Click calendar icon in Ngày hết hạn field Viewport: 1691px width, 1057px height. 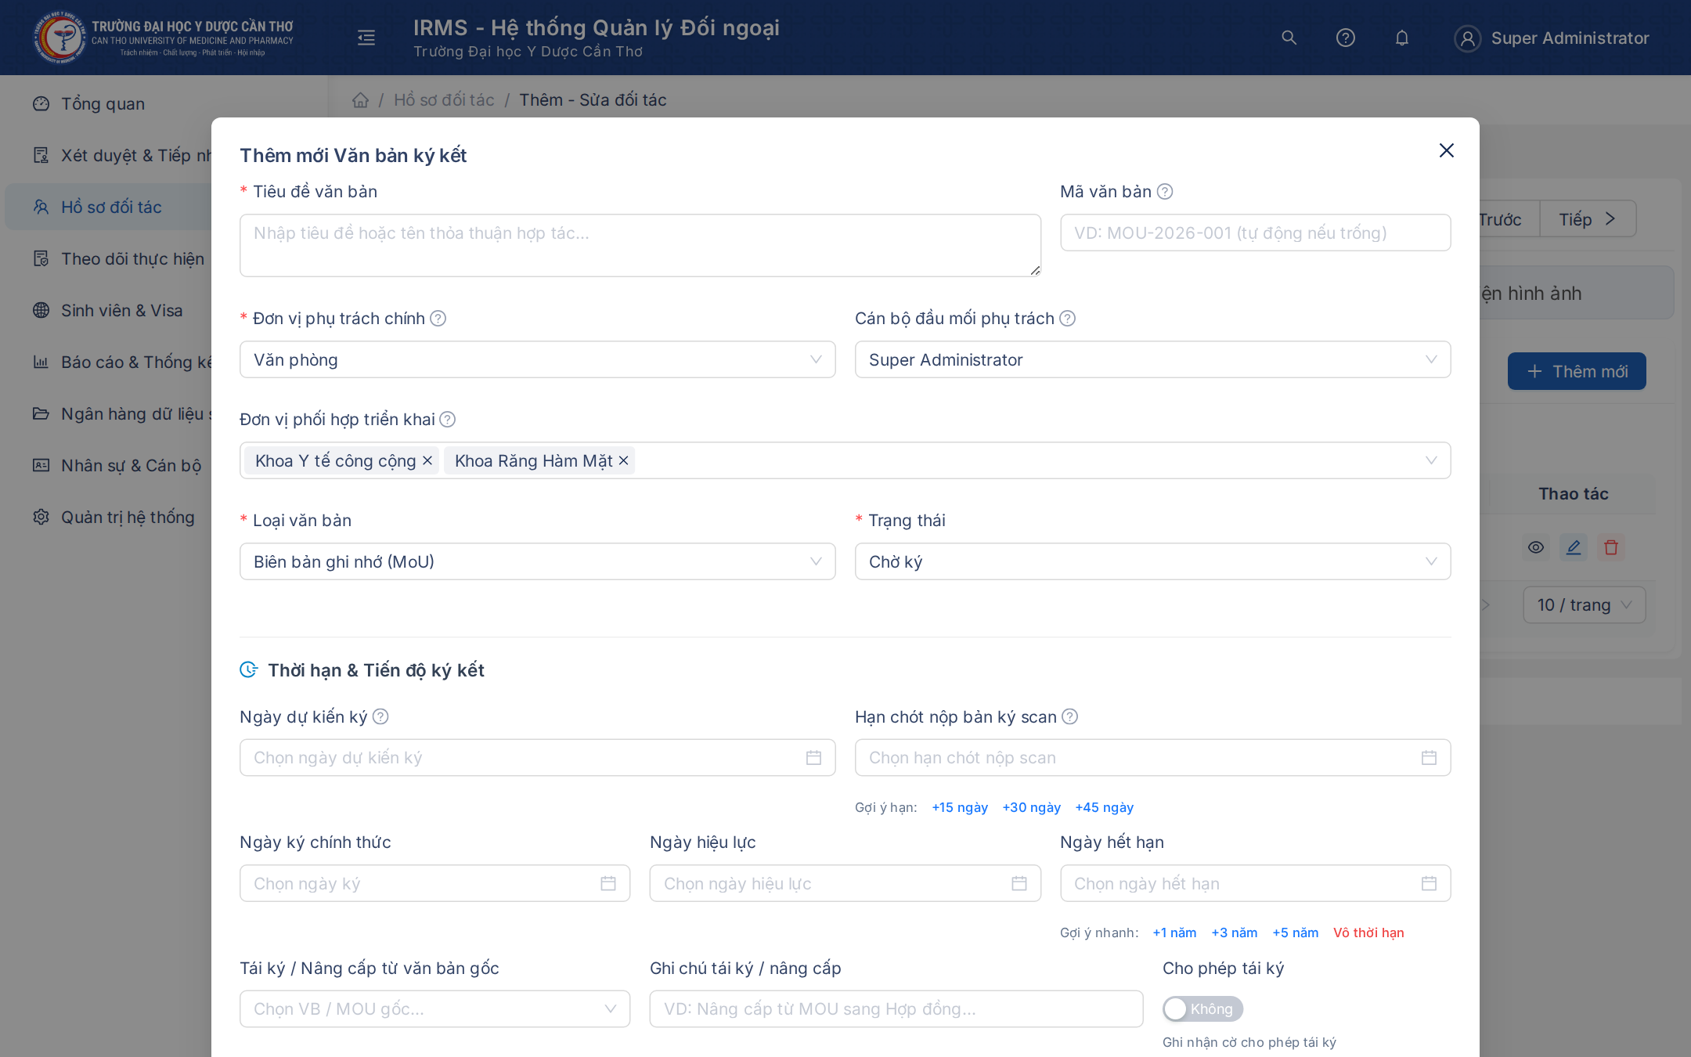(x=1429, y=883)
